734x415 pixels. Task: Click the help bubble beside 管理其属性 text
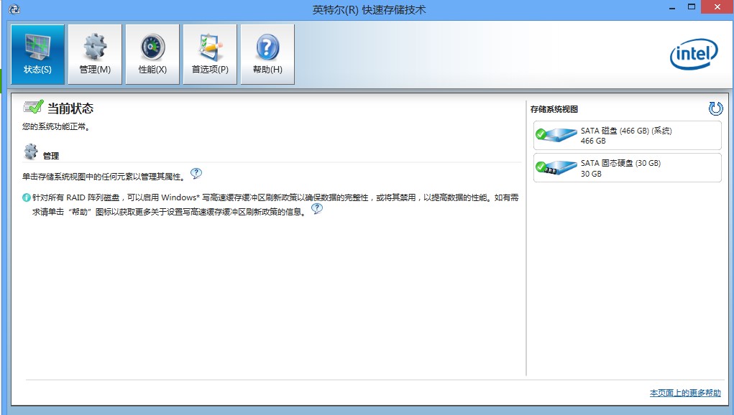(196, 173)
